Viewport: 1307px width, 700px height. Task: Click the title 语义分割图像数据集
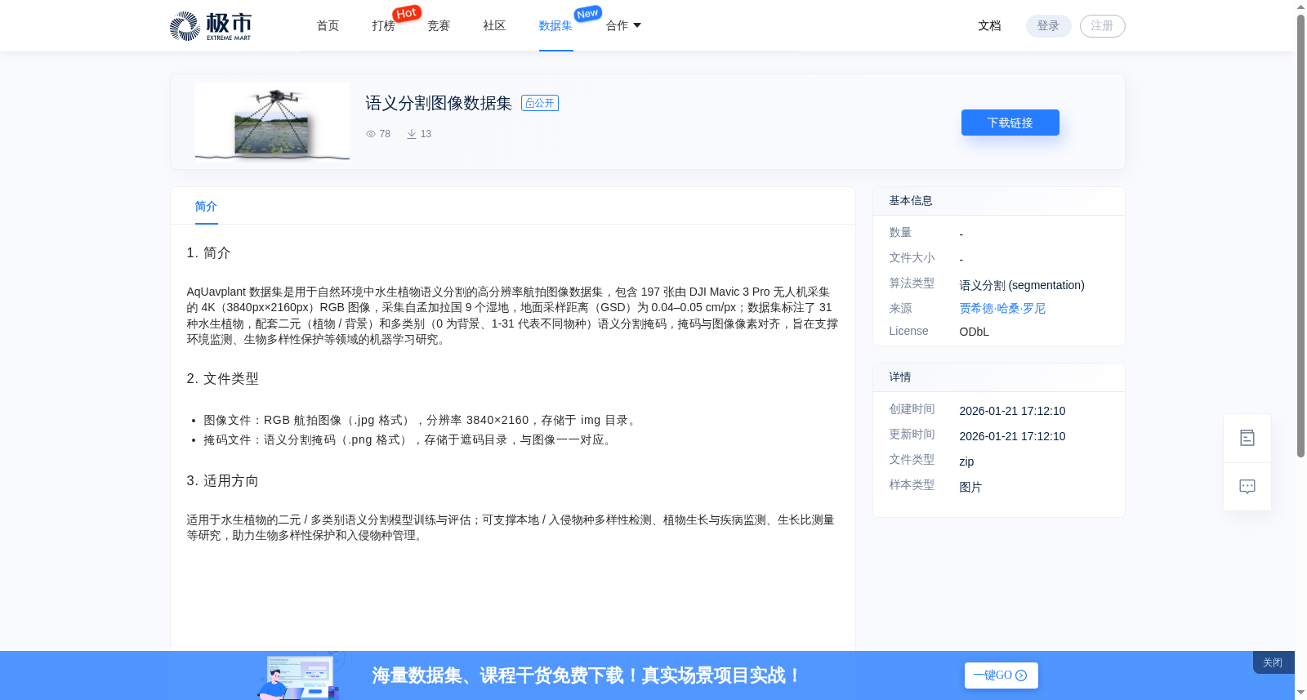pos(439,103)
